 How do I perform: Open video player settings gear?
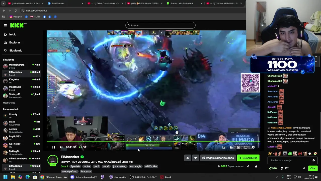(253, 147)
